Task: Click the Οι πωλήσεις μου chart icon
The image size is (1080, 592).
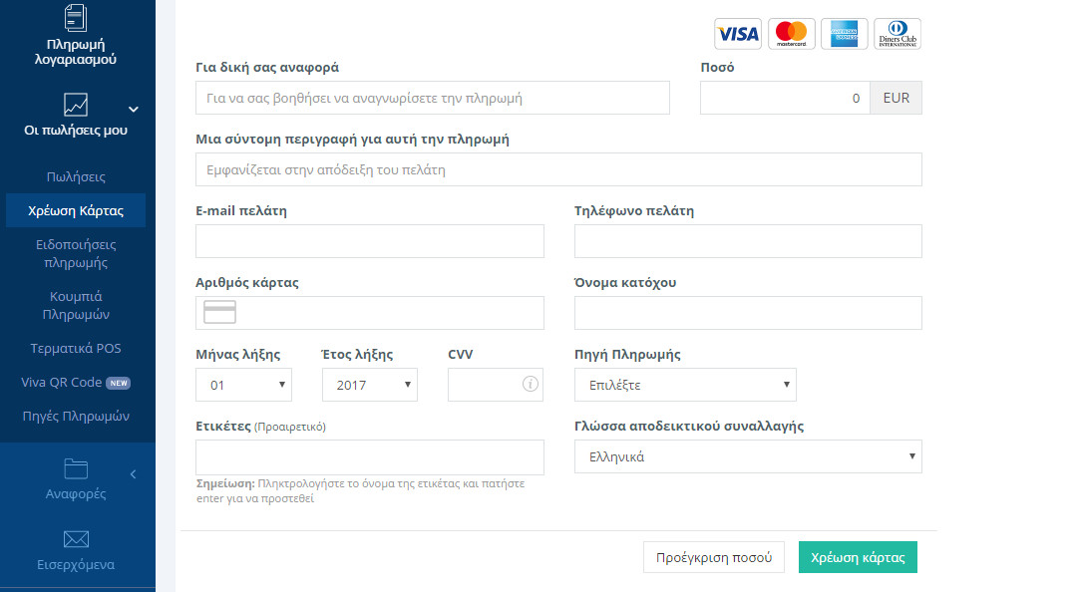Action: 76,105
